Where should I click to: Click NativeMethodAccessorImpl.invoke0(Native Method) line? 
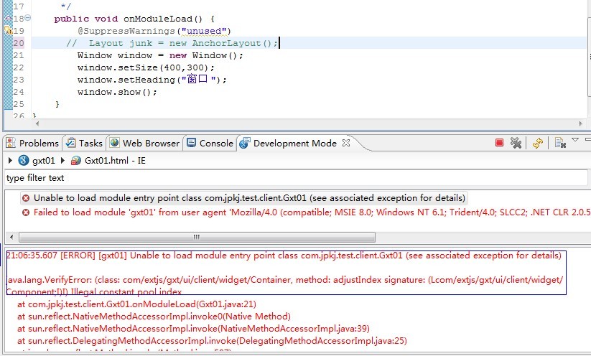pyautogui.click(x=154, y=316)
